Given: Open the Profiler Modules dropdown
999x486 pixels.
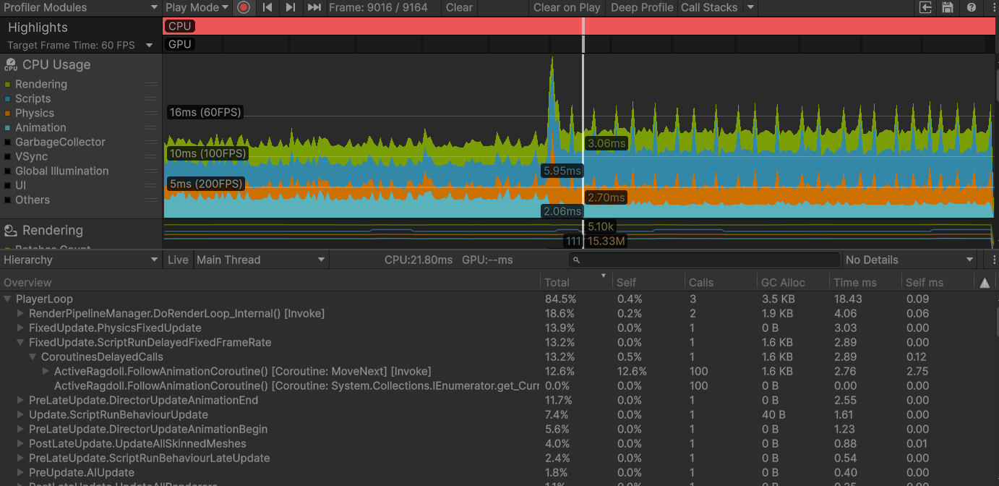Looking at the screenshot, I should [x=80, y=7].
